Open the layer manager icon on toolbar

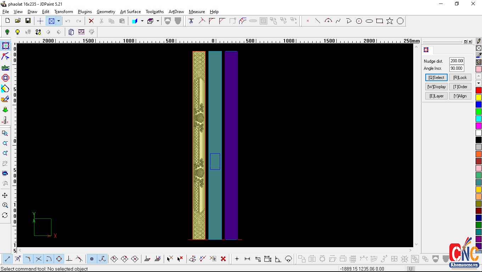pos(71,32)
